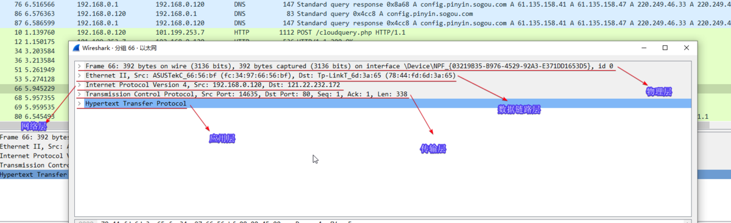731x223 pixels.
Task: Expand the Ethernet II layer row
Action: (79, 76)
